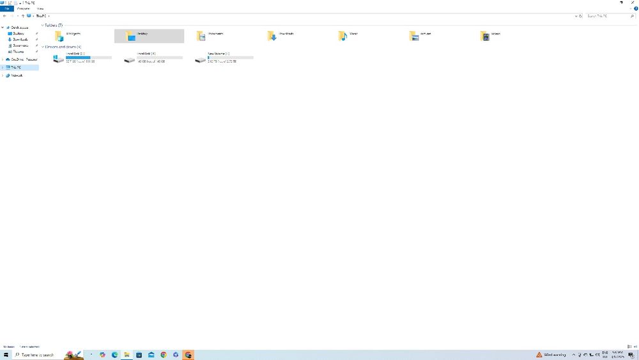
Task: Click the usage bar of New Volume drive
Action: pos(230,58)
